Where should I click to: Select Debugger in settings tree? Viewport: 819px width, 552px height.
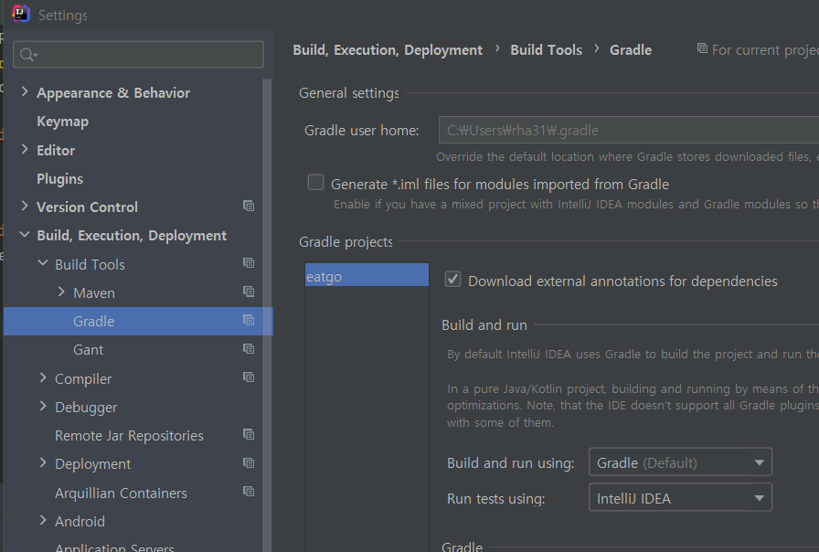(86, 408)
